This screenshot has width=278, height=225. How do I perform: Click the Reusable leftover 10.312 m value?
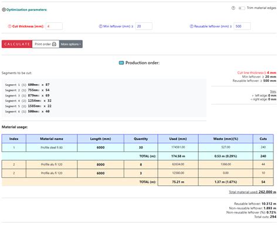(x=269, y=203)
